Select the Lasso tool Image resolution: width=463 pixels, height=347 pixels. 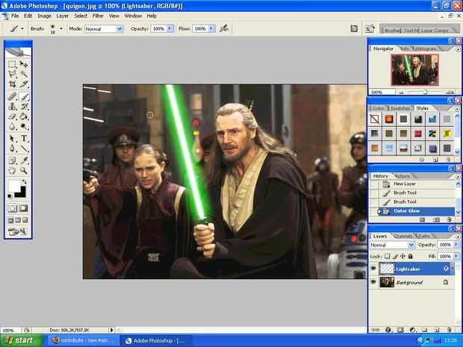[x=12, y=74]
